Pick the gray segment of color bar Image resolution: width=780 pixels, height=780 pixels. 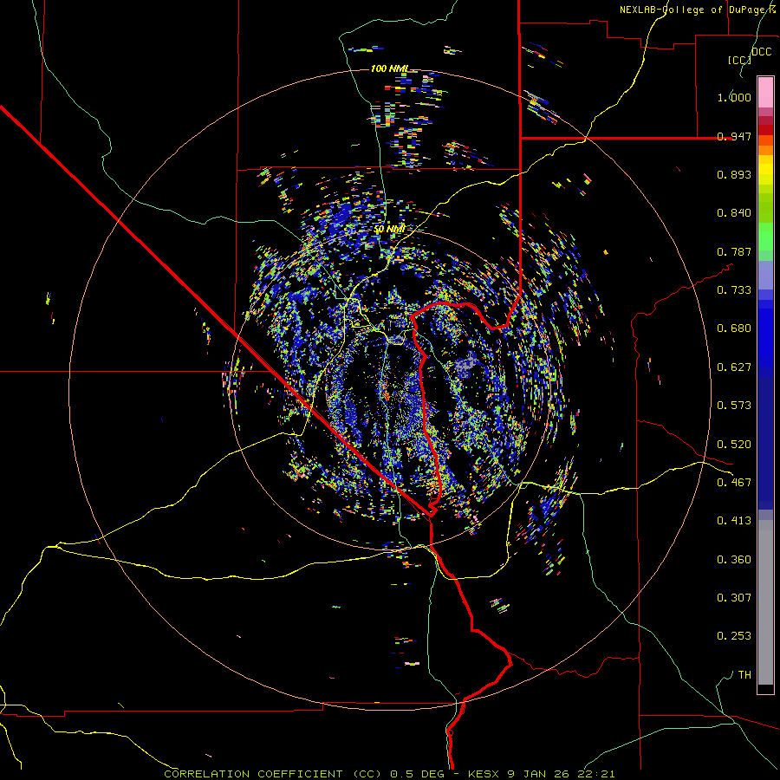765,602
